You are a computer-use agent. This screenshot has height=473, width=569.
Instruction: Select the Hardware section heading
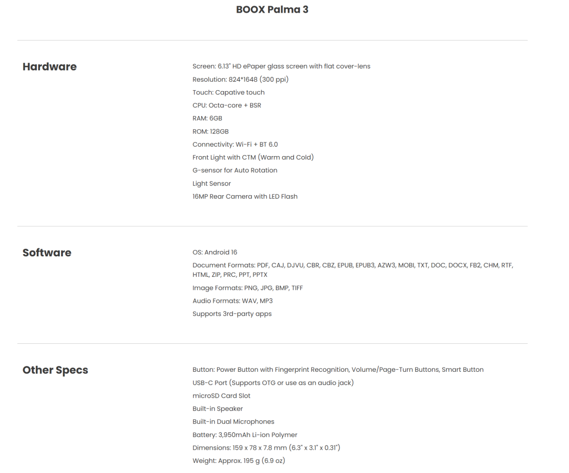tap(50, 66)
